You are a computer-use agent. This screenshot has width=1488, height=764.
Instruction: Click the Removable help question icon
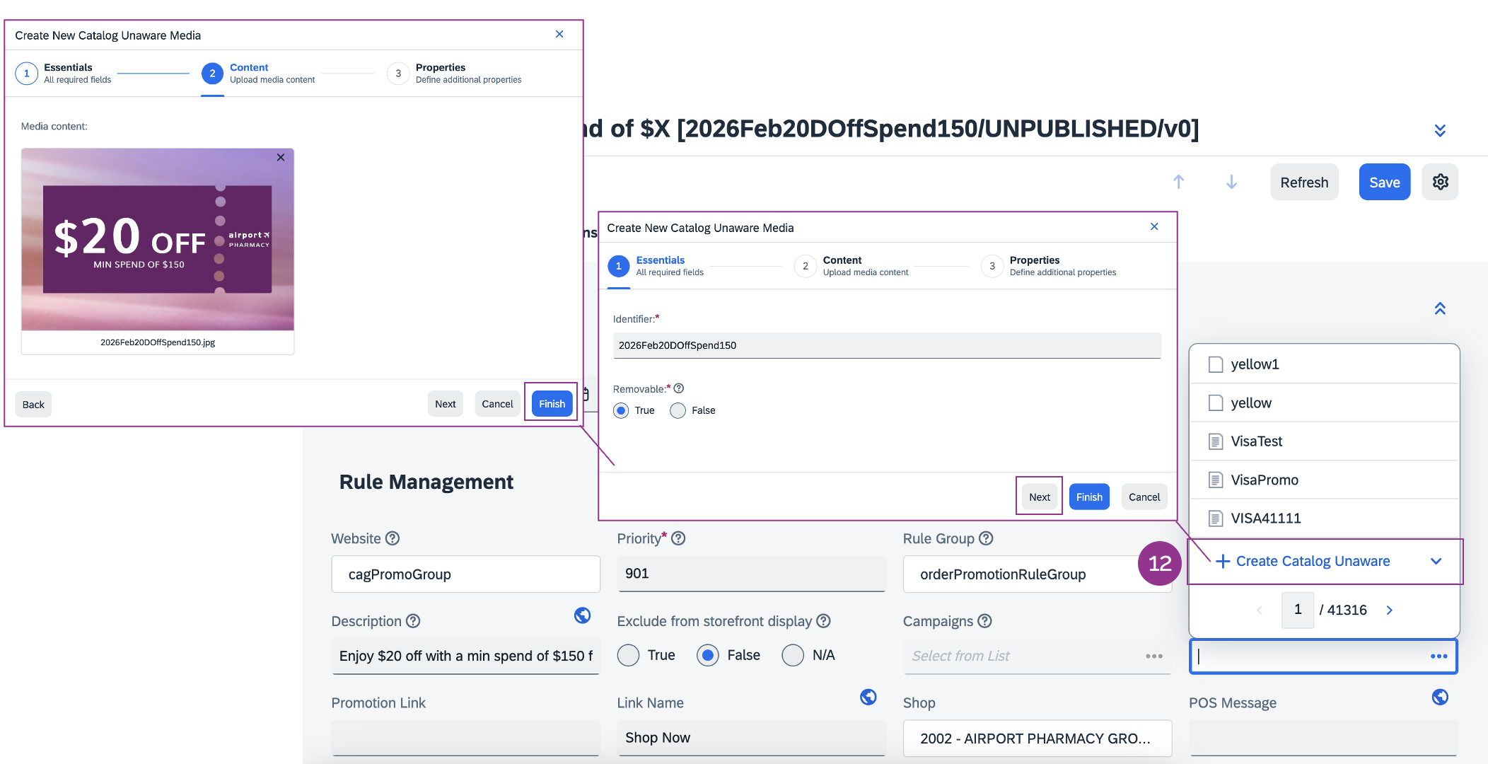pos(679,388)
